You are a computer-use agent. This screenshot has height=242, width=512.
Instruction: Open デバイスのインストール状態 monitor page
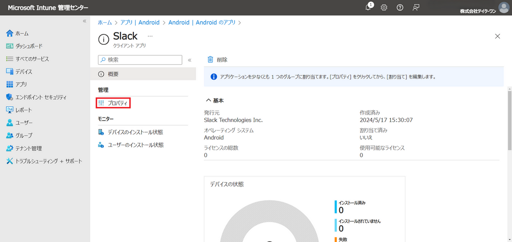click(131, 132)
